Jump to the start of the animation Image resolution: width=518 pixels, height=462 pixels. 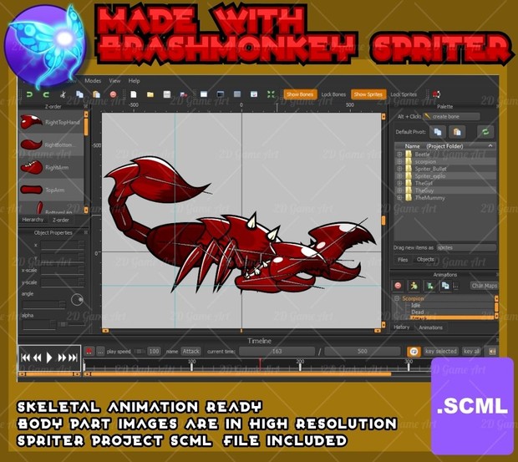pyautogui.click(x=25, y=358)
